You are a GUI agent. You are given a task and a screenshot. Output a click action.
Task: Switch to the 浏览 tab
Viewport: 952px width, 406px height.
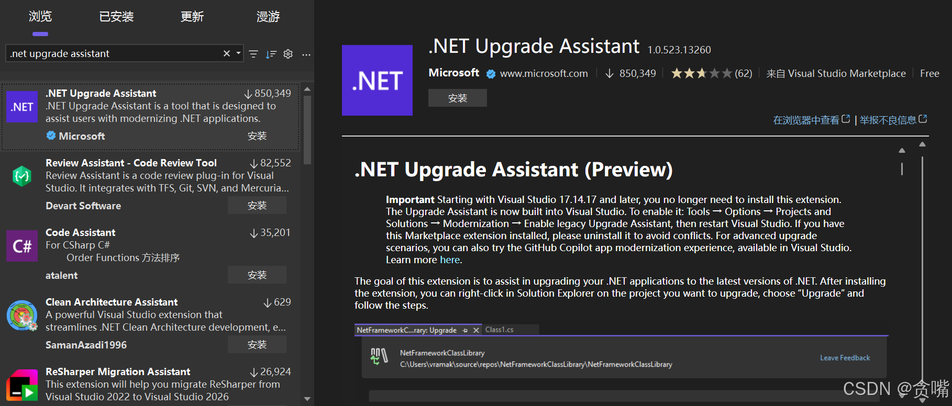point(40,17)
